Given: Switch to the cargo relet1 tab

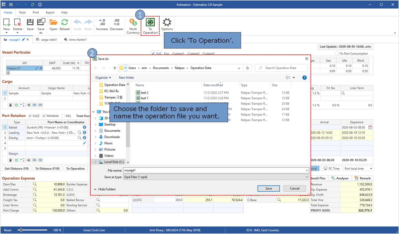Looking at the screenshot, I should coord(49,40).
